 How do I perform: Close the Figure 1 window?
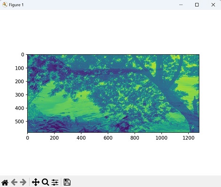tap(213, 5)
